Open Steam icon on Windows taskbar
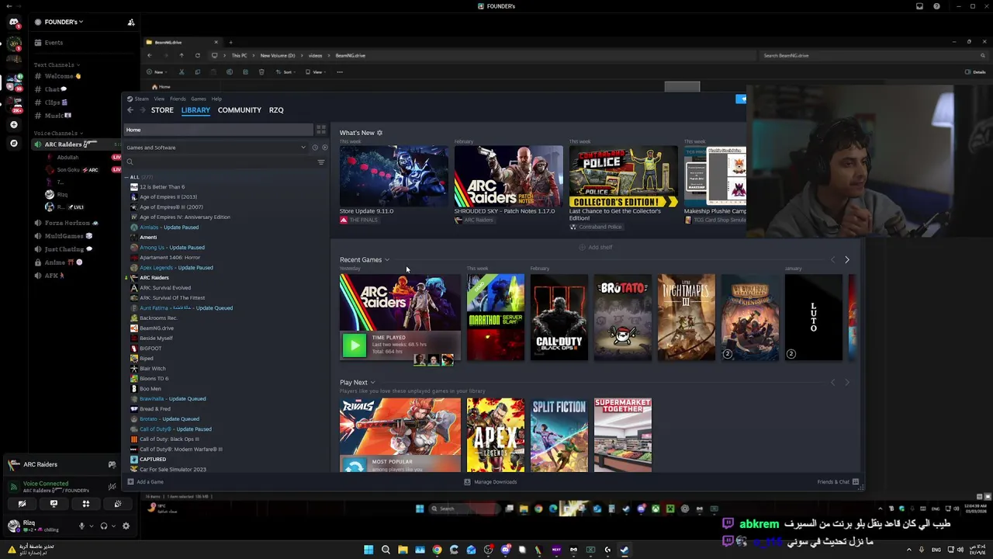The image size is (993, 559). [x=625, y=550]
